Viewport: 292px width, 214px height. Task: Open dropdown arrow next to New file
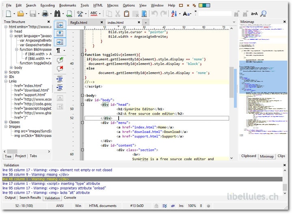(14, 14)
